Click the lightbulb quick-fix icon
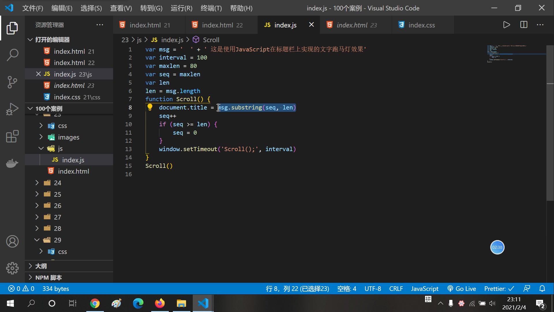The height and width of the screenshot is (312, 554). tap(150, 107)
